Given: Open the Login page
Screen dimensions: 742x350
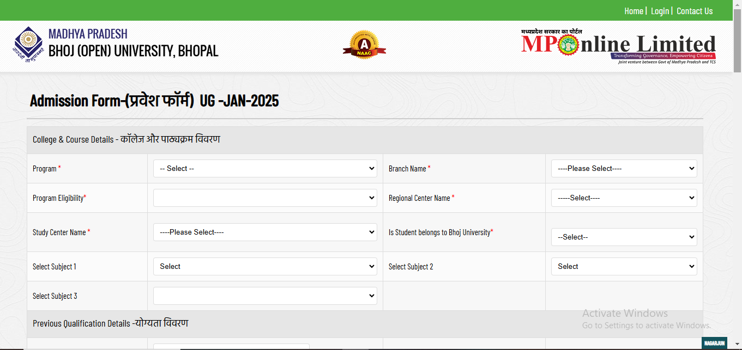Looking at the screenshot, I should click(x=660, y=10).
